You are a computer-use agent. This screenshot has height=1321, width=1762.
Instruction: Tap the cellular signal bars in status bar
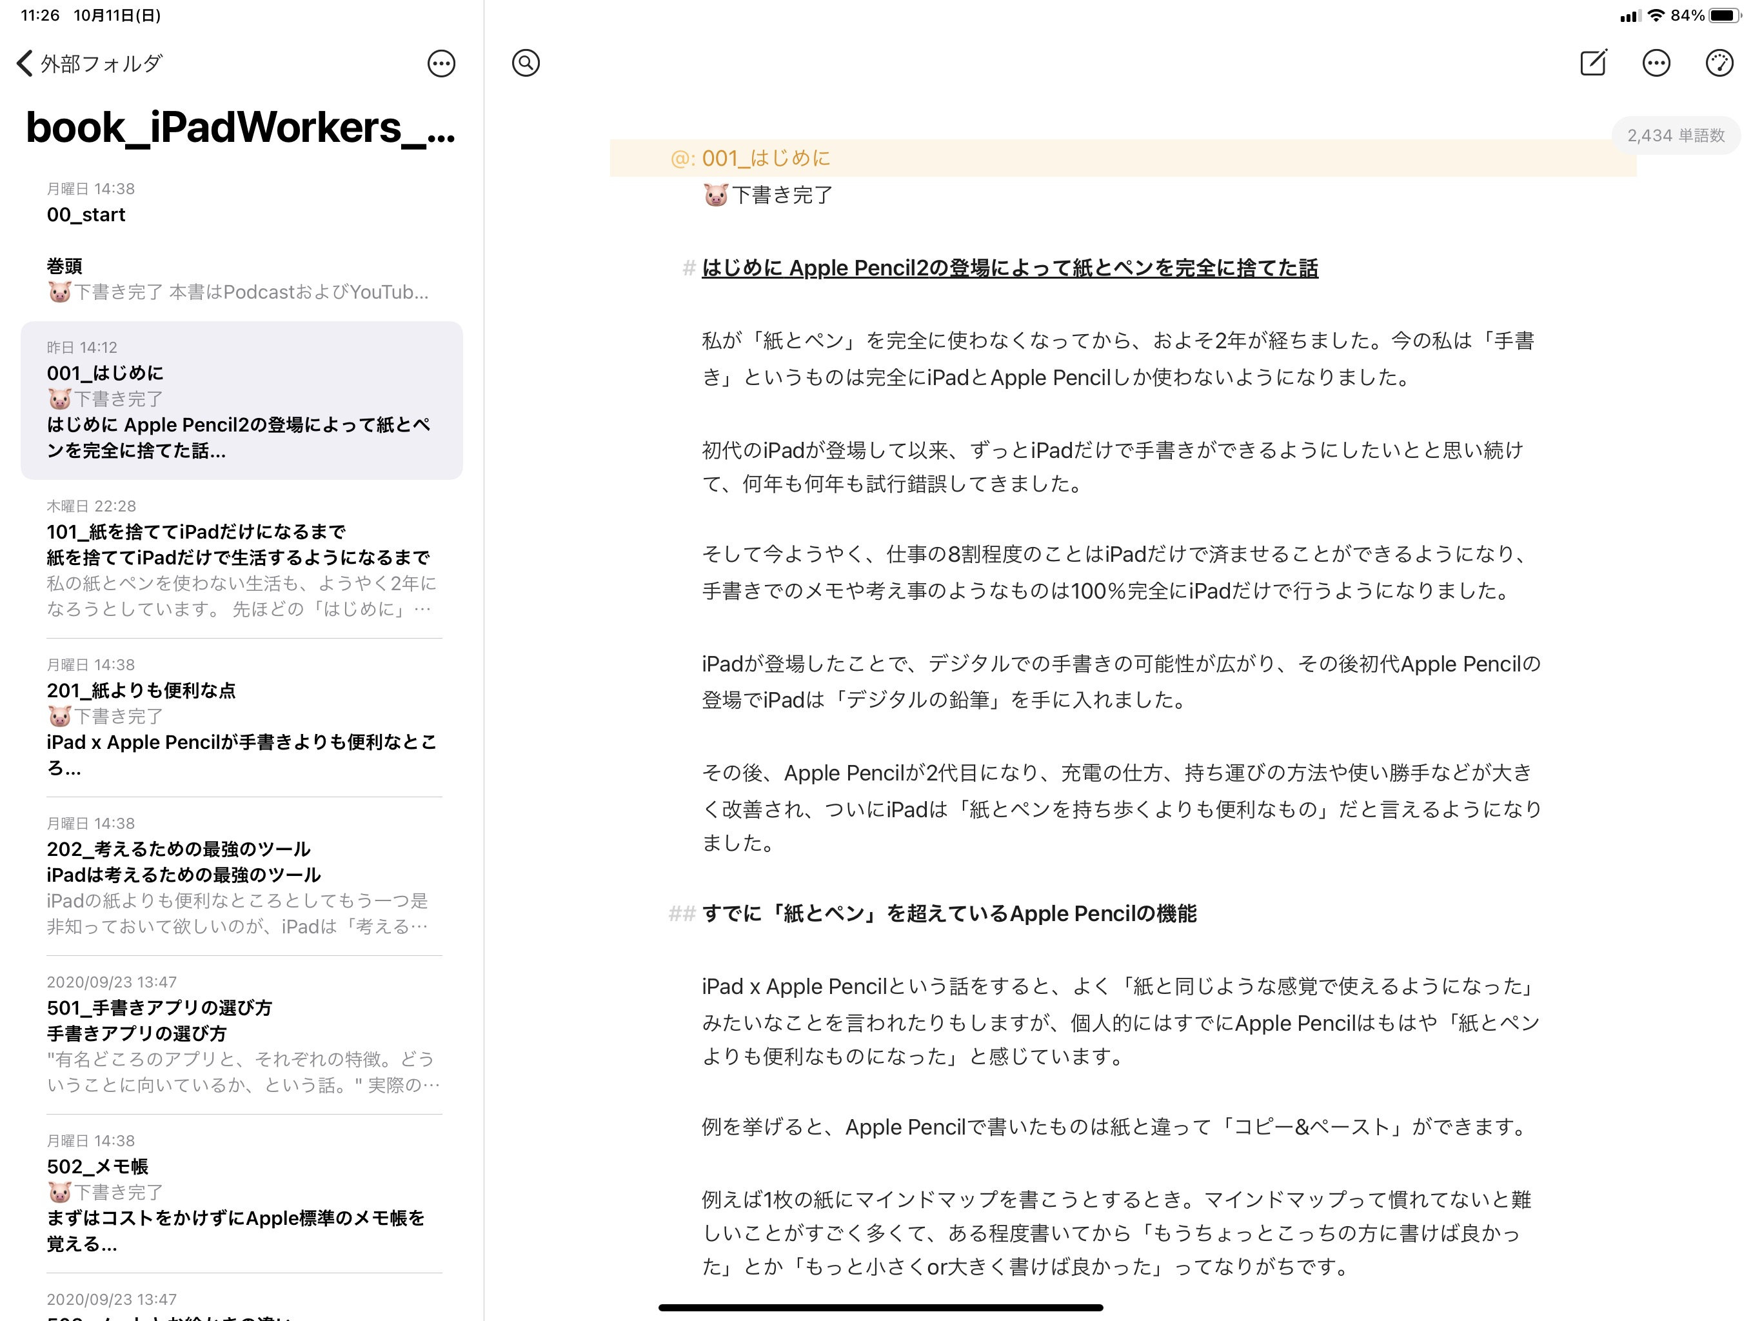1629,16
